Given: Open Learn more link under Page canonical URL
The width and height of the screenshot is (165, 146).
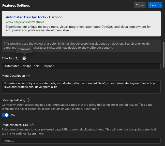Looking at the screenshot, I should [x=36, y=134].
